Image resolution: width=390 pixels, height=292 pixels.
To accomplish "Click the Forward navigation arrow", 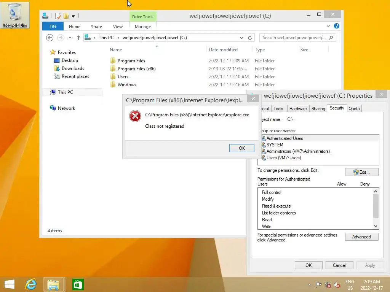I will pyautogui.click(x=61, y=38).
